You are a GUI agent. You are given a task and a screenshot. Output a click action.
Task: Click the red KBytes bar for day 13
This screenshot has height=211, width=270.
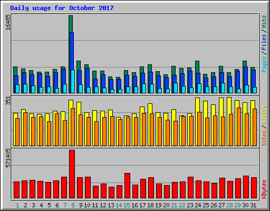click(x=111, y=193)
